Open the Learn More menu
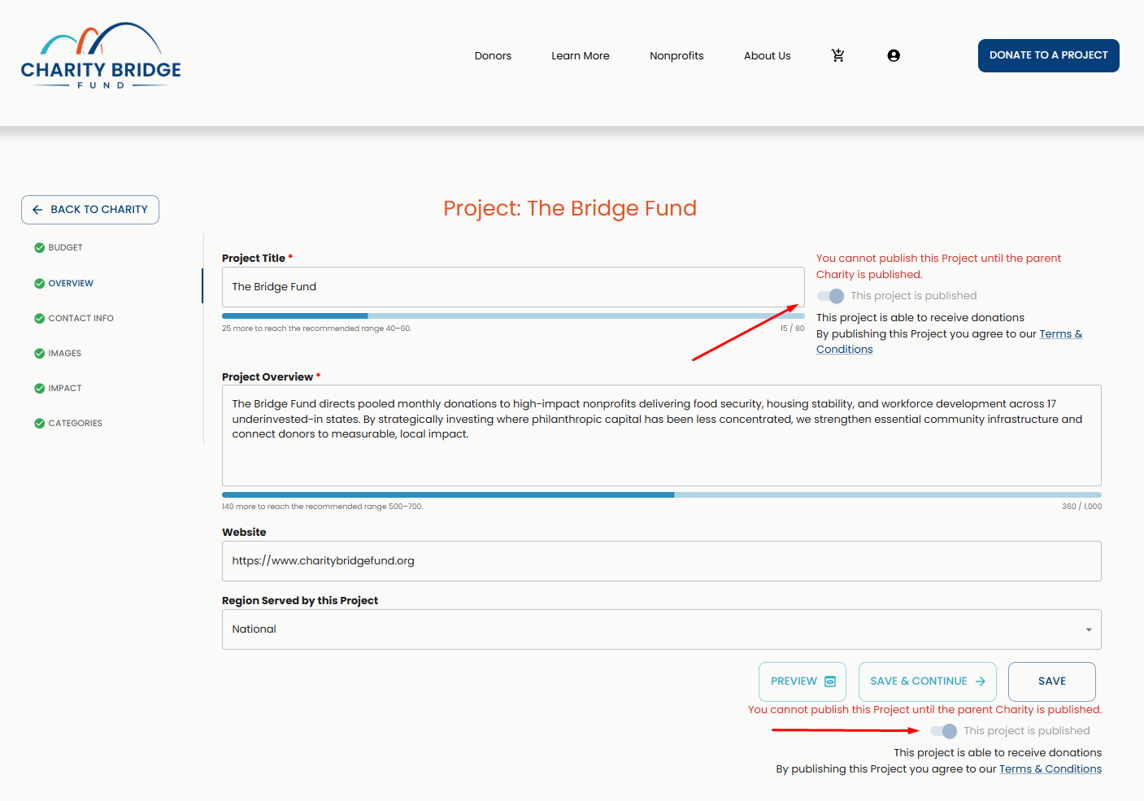This screenshot has height=801, width=1144. coord(580,56)
